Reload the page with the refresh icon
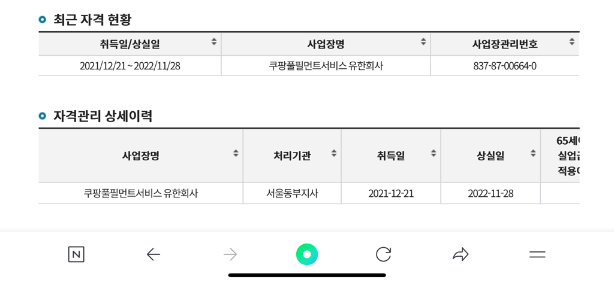Image resolution: width=614 pixels, height=283 pixels. tap(383, 254)
